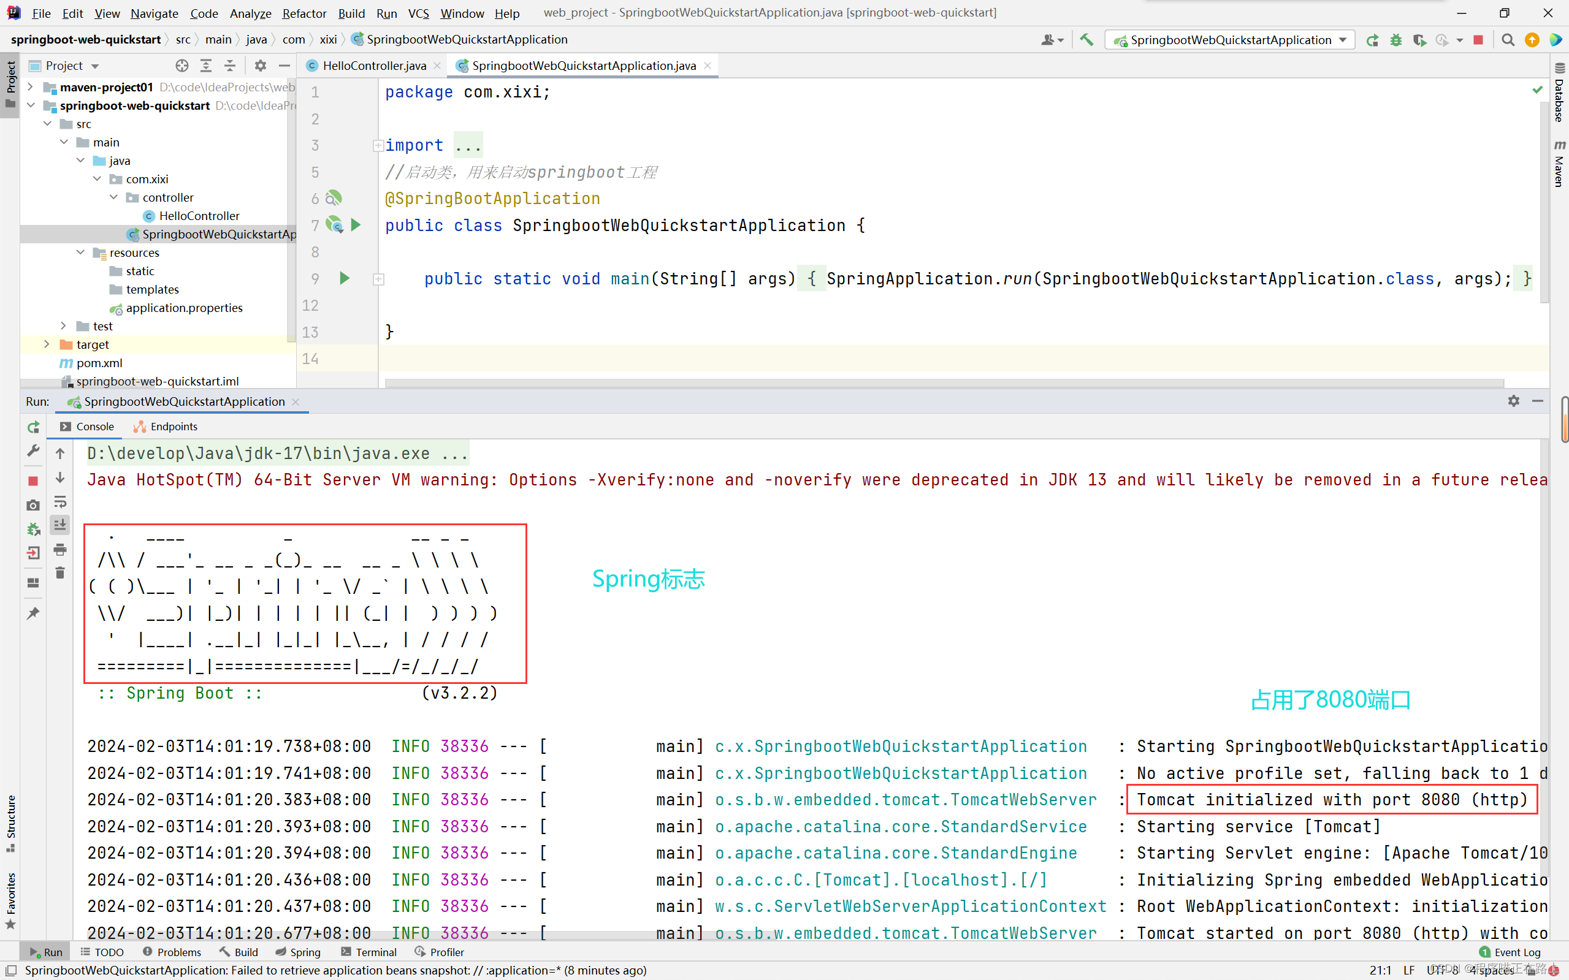Open Search Everywhere magnifier icon
The width and height of the screenshot is (1569, 980).
click(1508, 40)
